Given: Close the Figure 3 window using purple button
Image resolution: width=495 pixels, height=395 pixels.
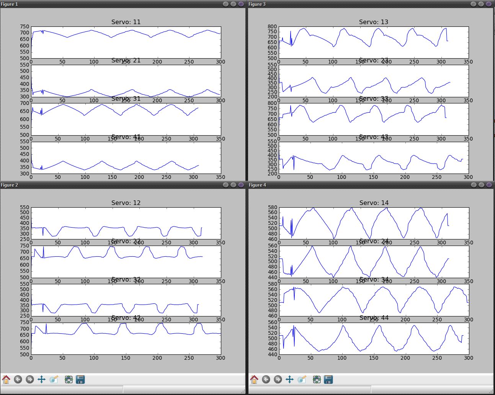Looking at the screenshot, I should (x=489, y=4).
